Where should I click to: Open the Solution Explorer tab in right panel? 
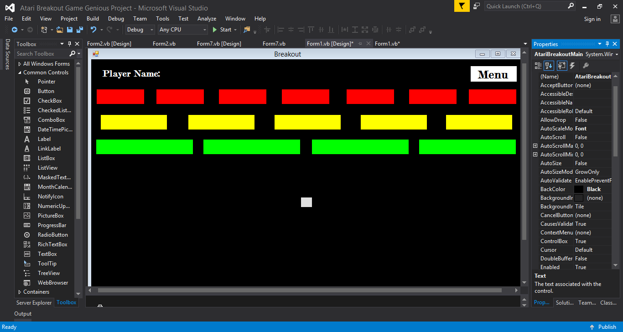point(565,302)
